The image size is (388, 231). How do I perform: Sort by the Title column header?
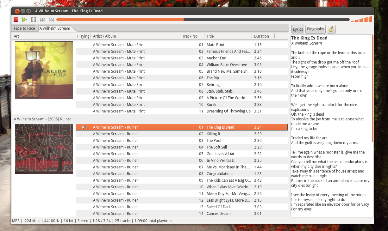(228, 36)
